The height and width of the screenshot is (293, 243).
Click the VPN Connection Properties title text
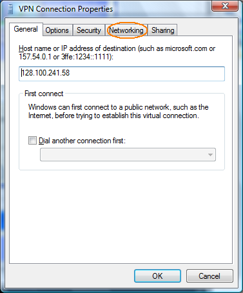66,9
